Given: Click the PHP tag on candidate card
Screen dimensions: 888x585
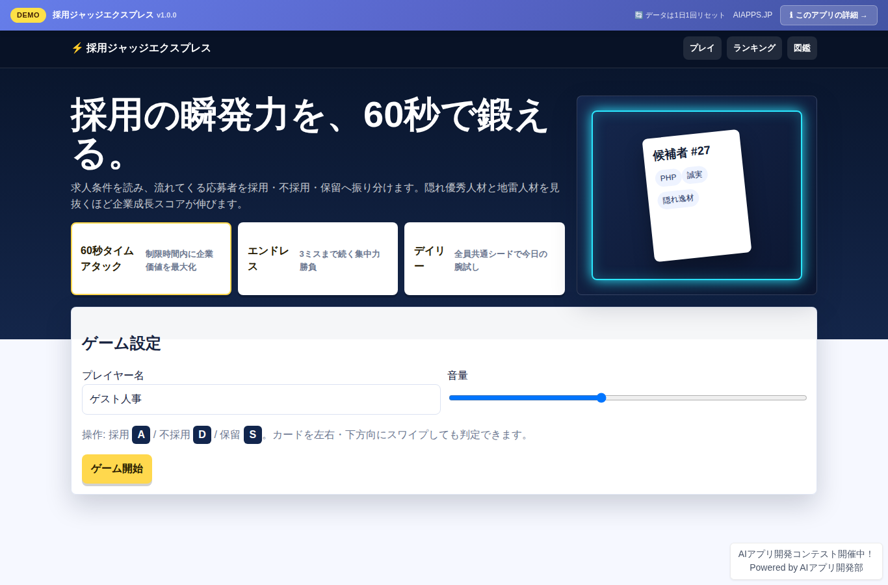Looking at the screenshot, I should [668, 177].
